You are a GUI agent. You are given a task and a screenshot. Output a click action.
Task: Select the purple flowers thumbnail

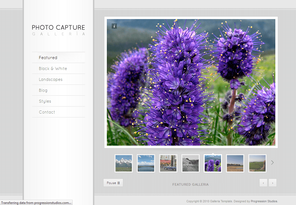click(213, 163)
